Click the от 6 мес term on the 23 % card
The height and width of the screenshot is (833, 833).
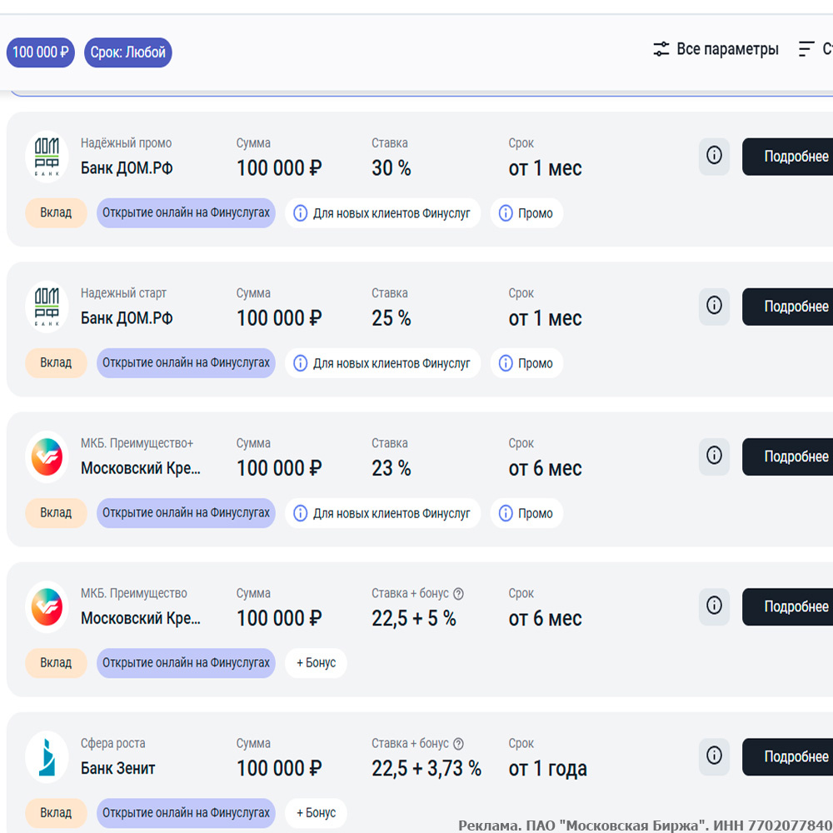click(545, 468)
